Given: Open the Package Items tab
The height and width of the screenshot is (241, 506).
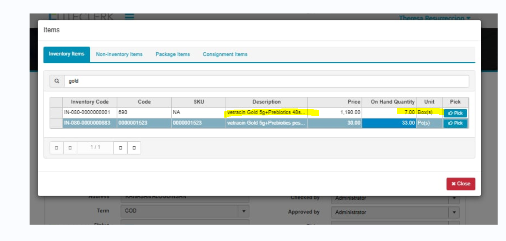Looking at the screenshot, I should pyautogui.click(x=173, y=54).
